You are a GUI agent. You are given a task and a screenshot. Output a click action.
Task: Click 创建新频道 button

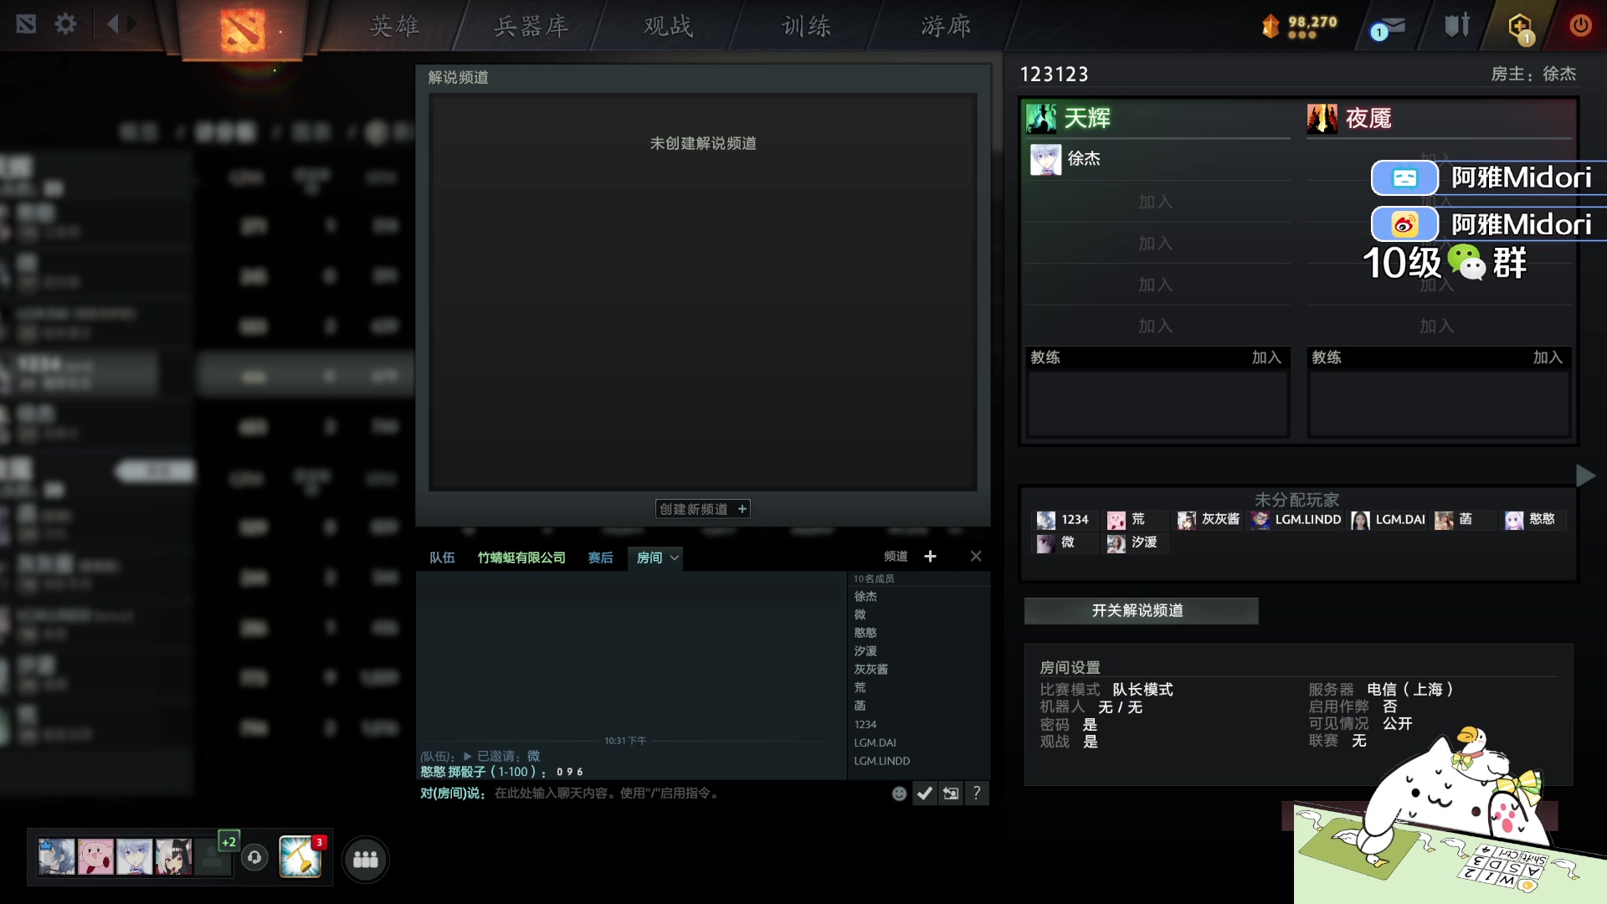tap(702, 509)
